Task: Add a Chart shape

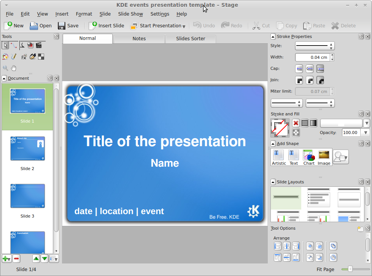Action: [x=308, y=157]
